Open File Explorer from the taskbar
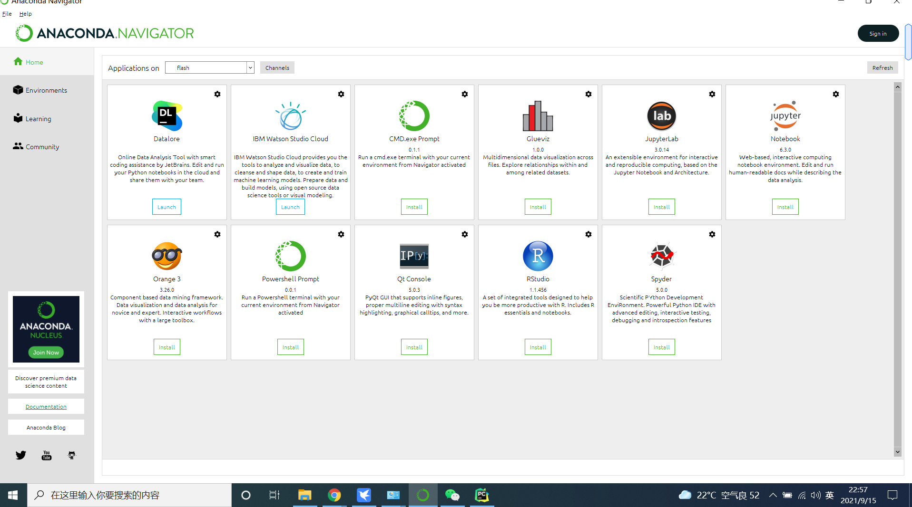The height and width of the screenshot is (507, 912). coord(304,495)
